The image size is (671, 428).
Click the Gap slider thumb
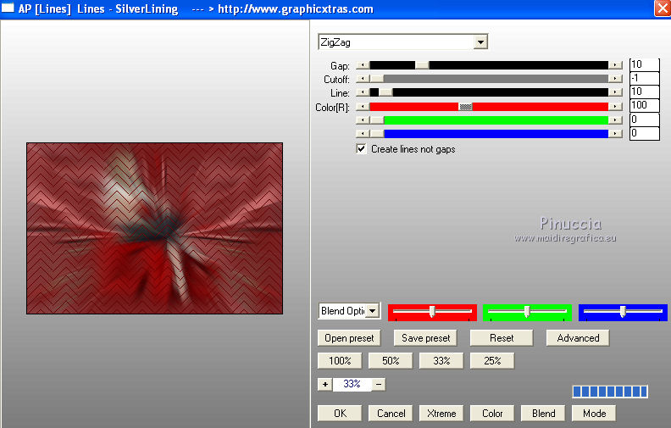tap(422, 65)
